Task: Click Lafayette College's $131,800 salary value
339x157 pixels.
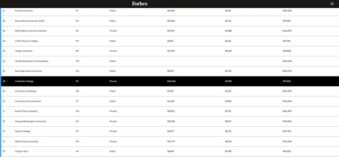Action: click(x=287, y=81)
